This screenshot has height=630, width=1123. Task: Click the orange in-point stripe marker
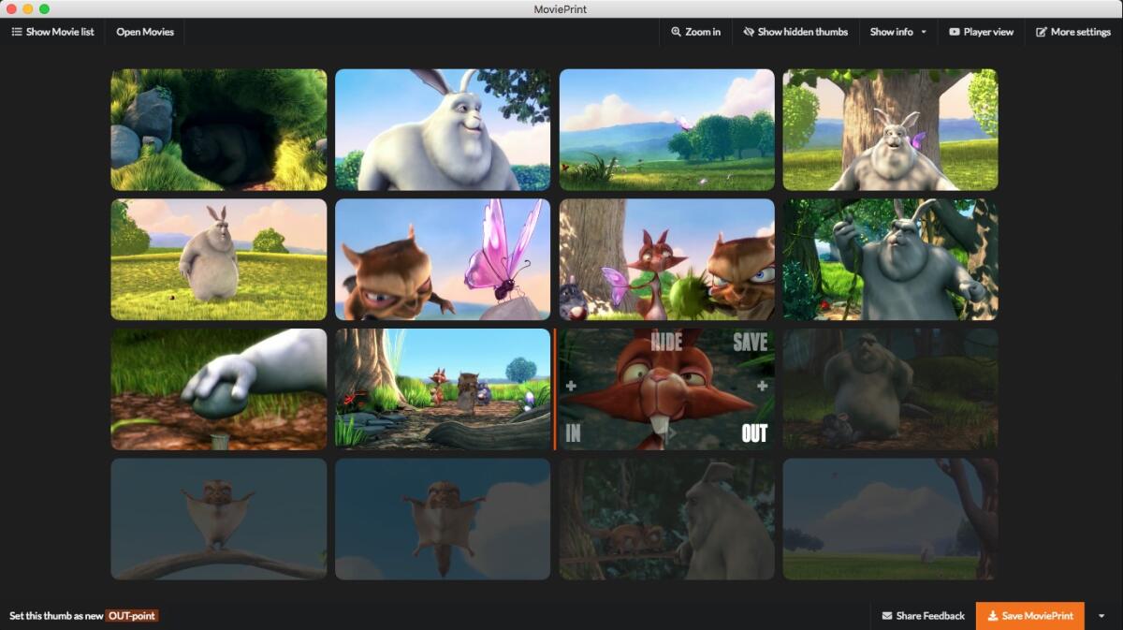pos(554,388)
